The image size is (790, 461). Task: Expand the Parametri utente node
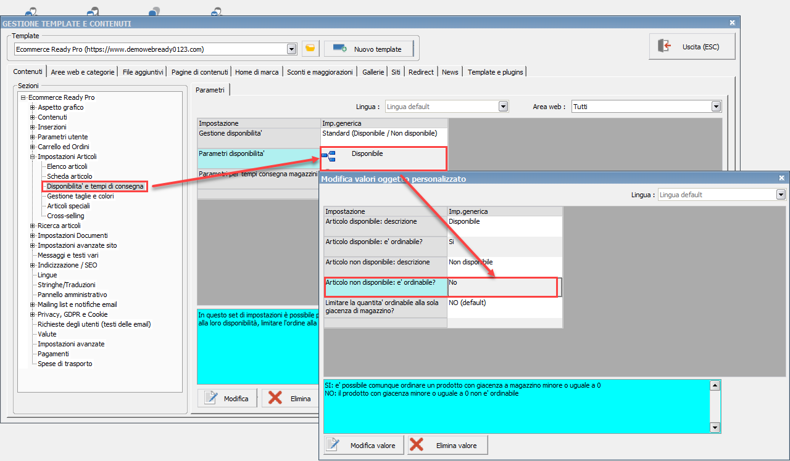(33, 137)
